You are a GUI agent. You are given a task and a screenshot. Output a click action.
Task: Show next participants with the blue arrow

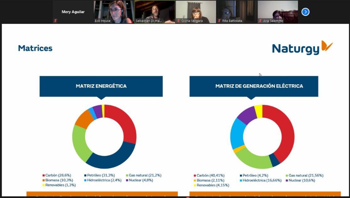305,12
